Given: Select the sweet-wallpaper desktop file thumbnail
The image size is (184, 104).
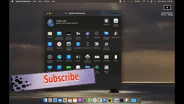Looking at the screenshot, I should [x=167, y=8].
